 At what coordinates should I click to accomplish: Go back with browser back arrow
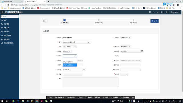point(2,5)
